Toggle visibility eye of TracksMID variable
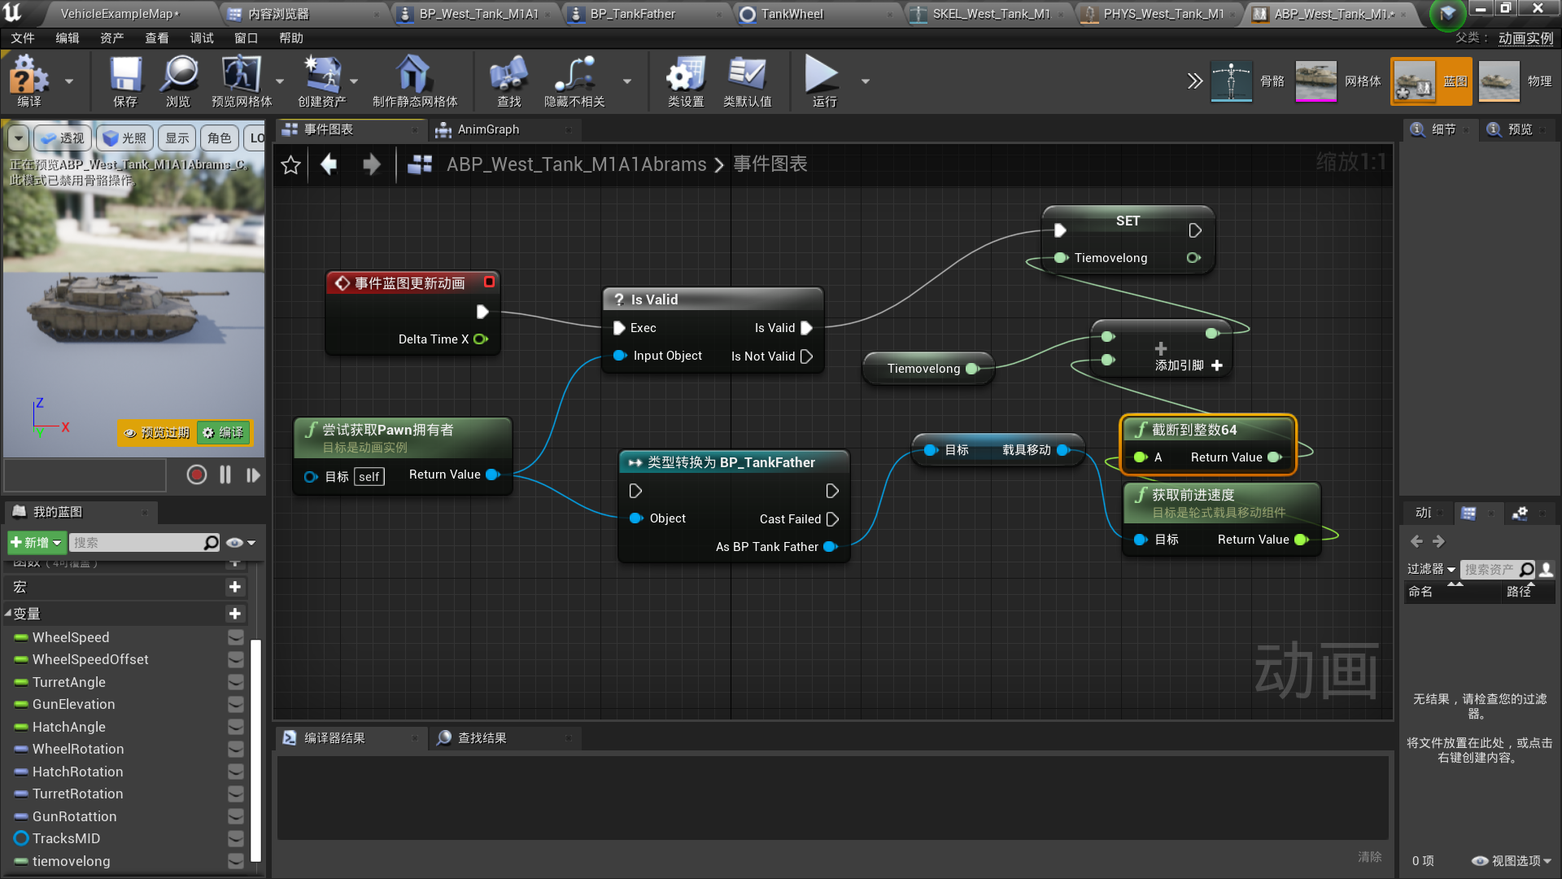Image resolution: width=1562 pixels, height=879 pixels. point(236,838)
